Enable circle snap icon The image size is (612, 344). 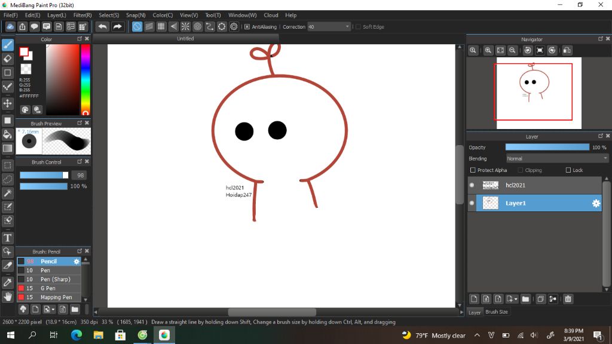197,26
